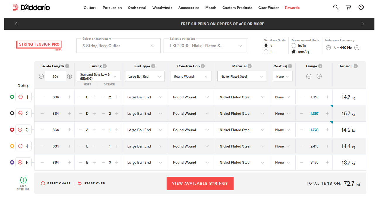Go to previous banner message arrow
This screenshot has height=199, width=375.
tap(16, 24)
